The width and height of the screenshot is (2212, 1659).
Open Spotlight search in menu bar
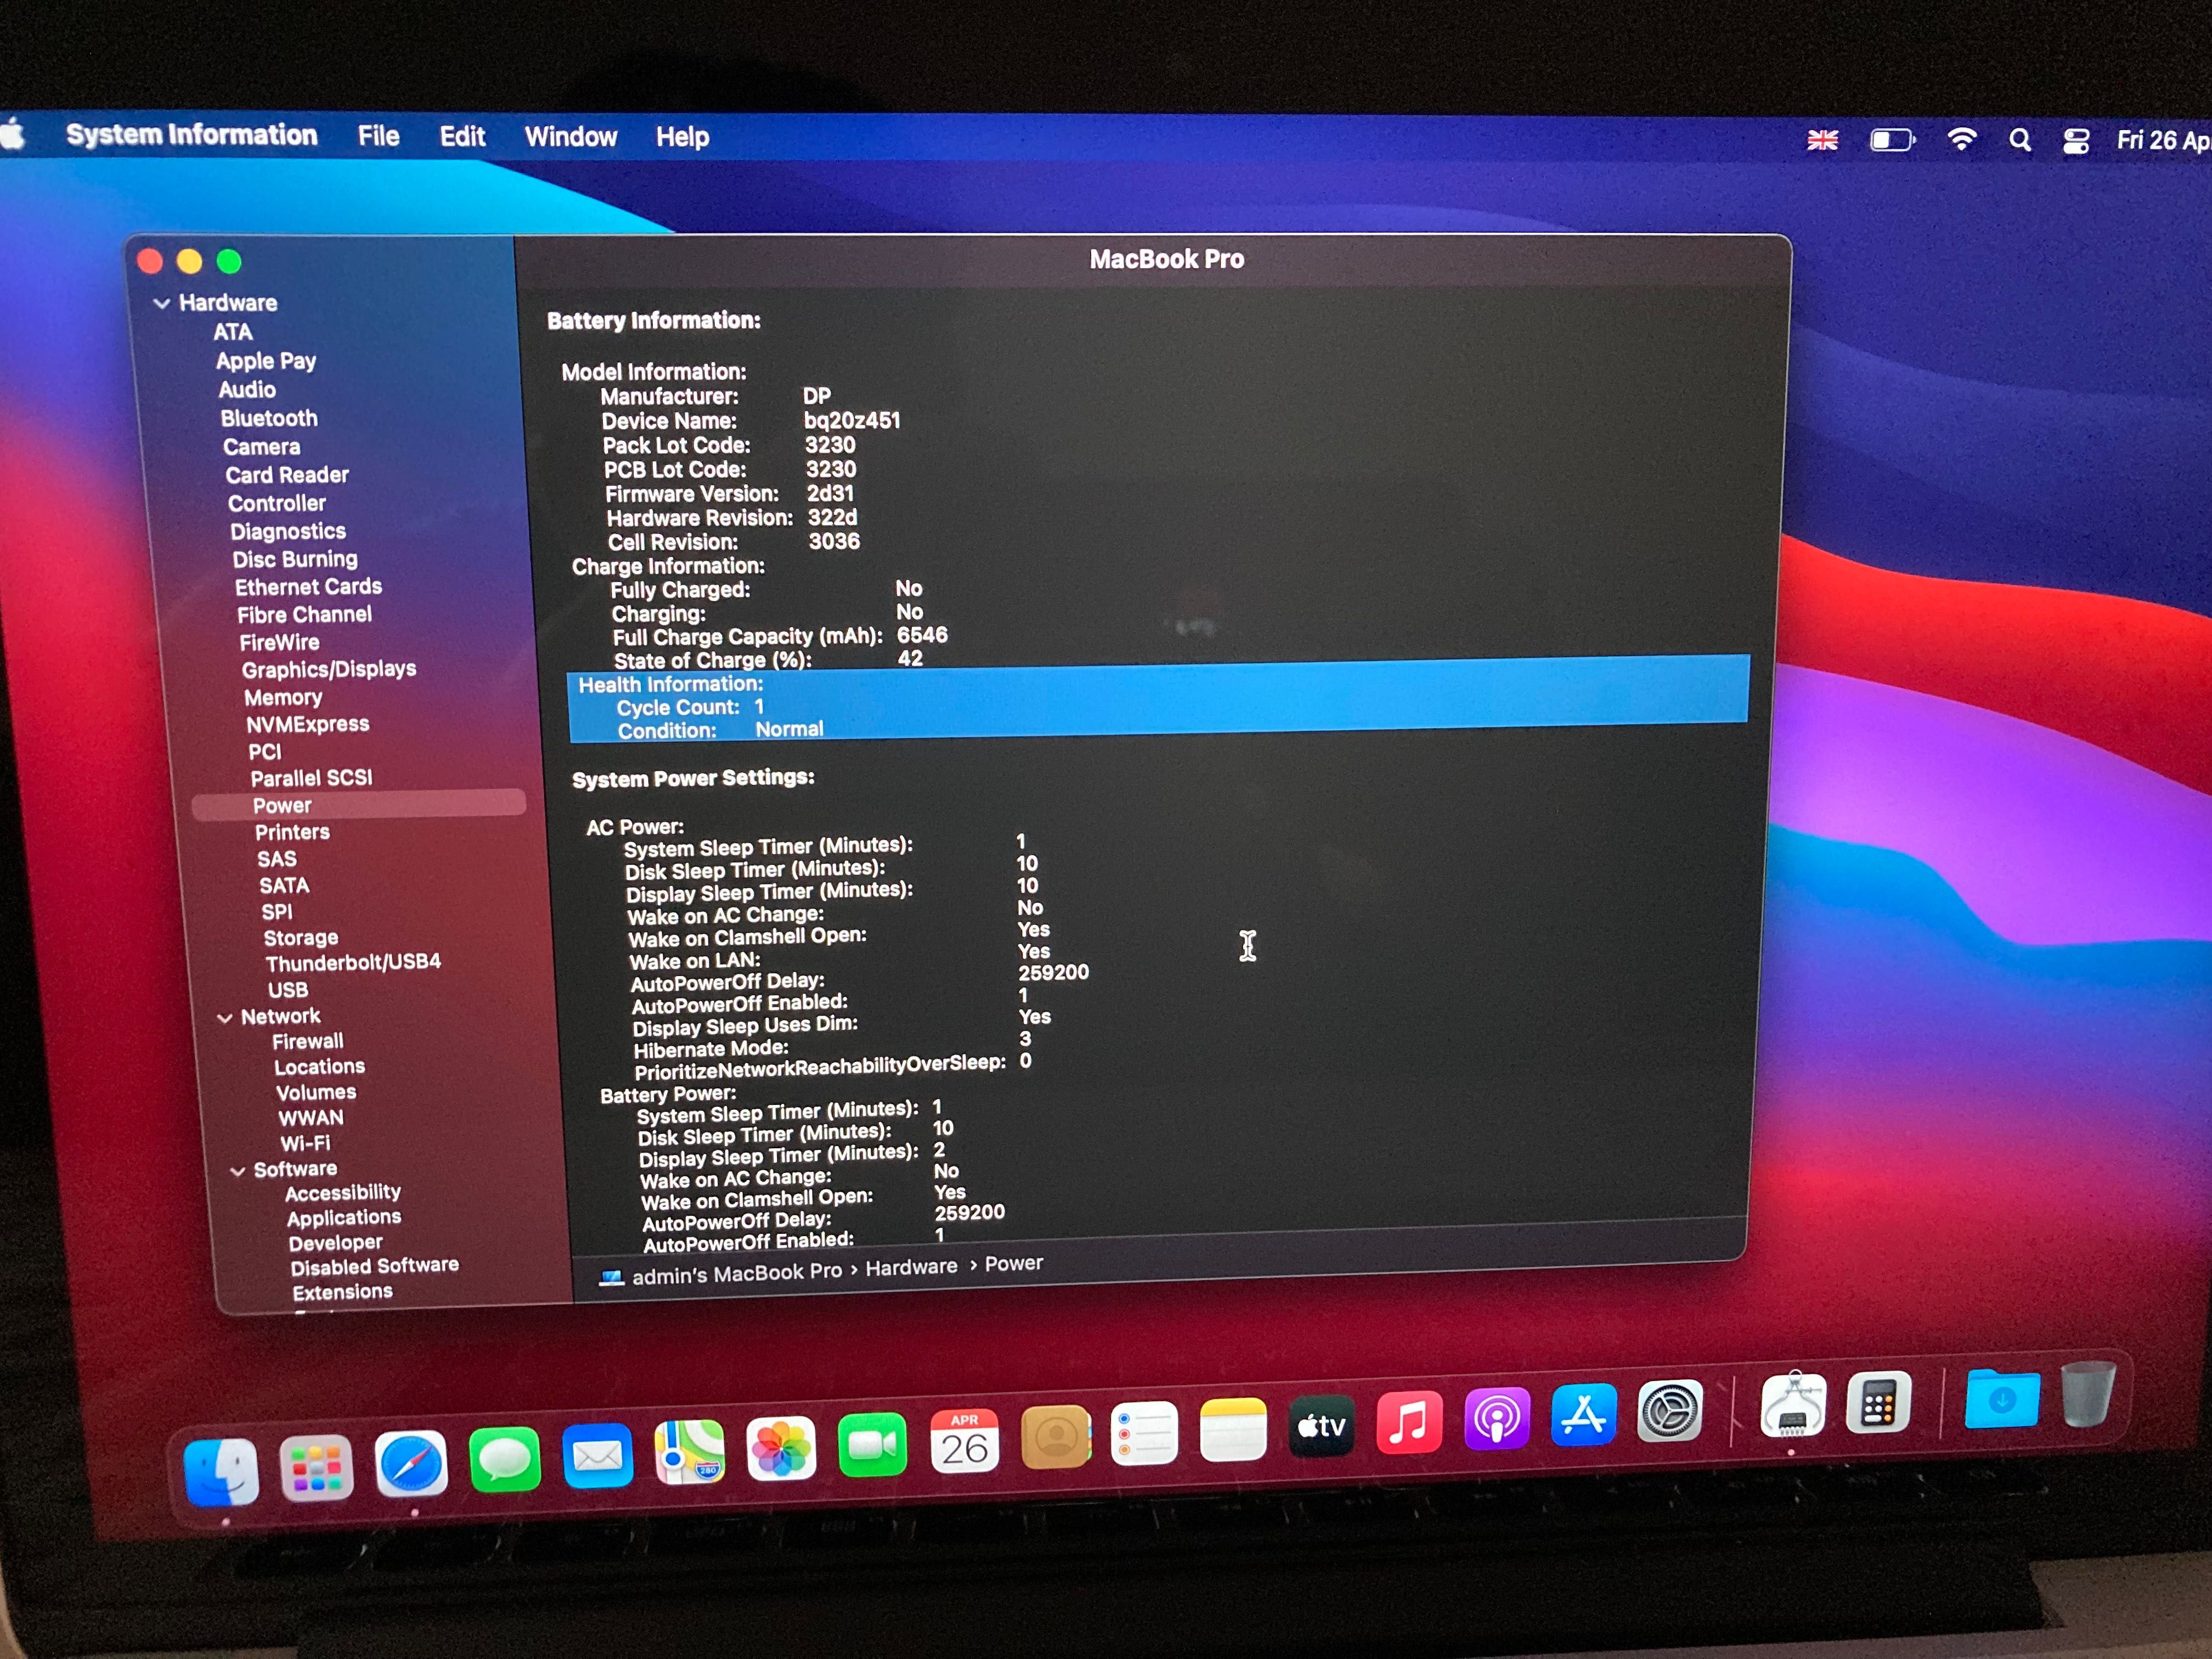2020,140
